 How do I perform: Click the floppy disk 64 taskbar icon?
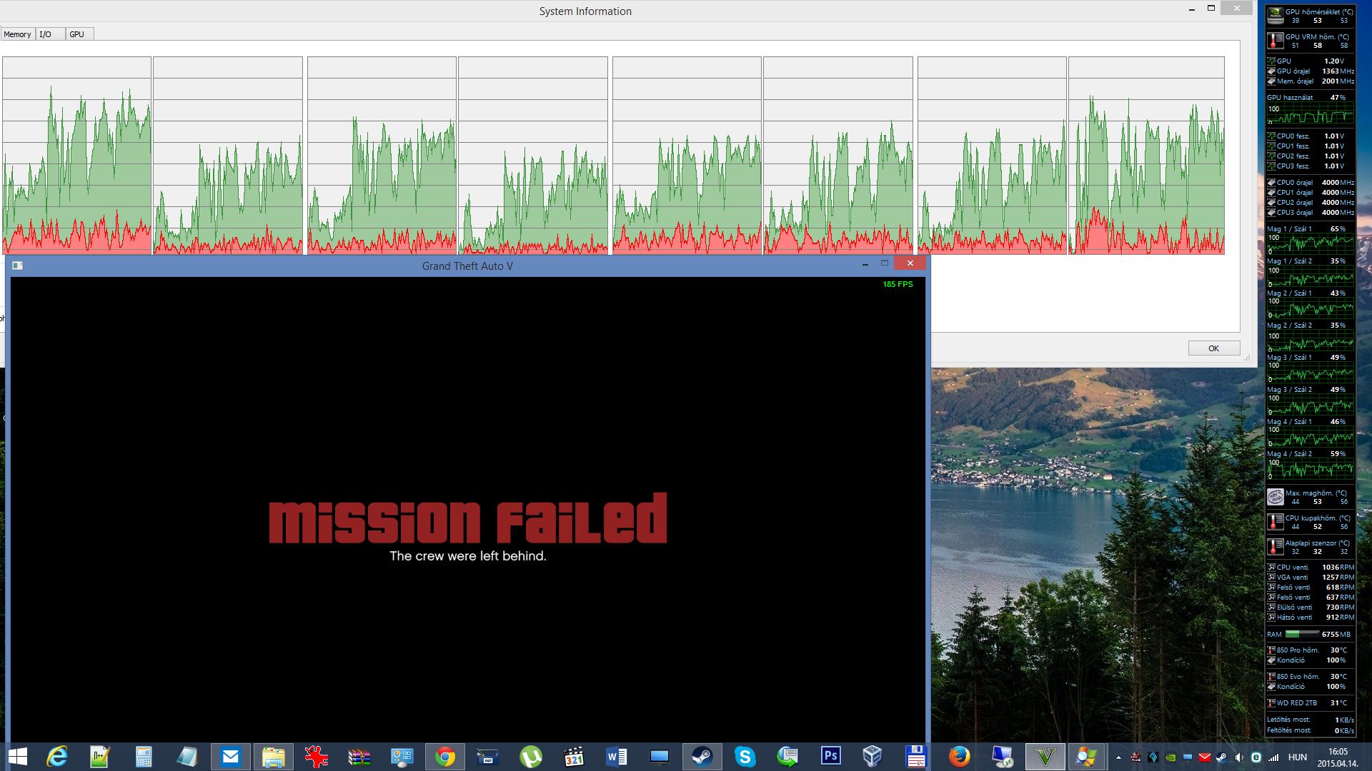click(915, 757)
